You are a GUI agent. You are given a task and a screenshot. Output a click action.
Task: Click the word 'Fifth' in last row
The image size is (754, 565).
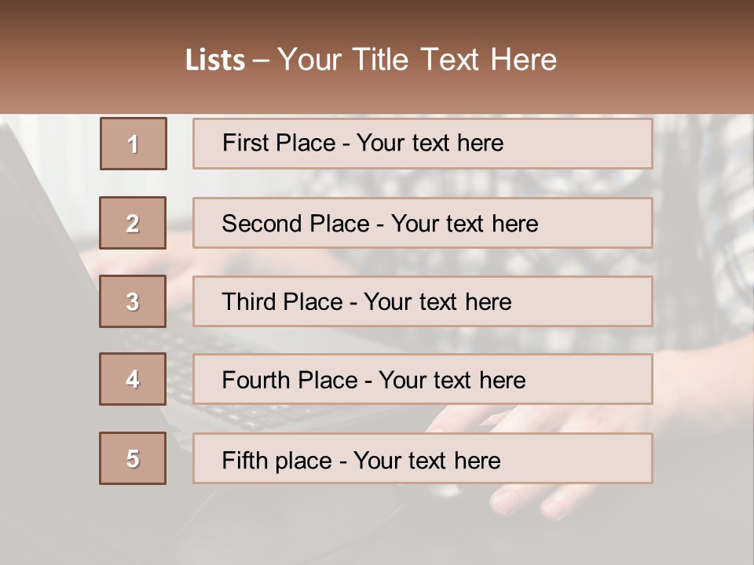coord(246,460)
